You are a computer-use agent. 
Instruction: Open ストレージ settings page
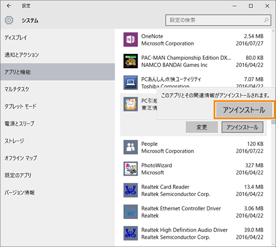57,141
